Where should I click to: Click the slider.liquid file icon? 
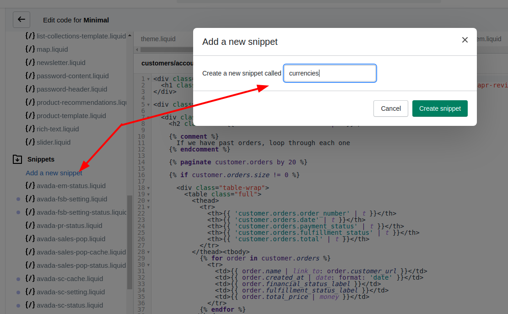(x=30, y=142)
